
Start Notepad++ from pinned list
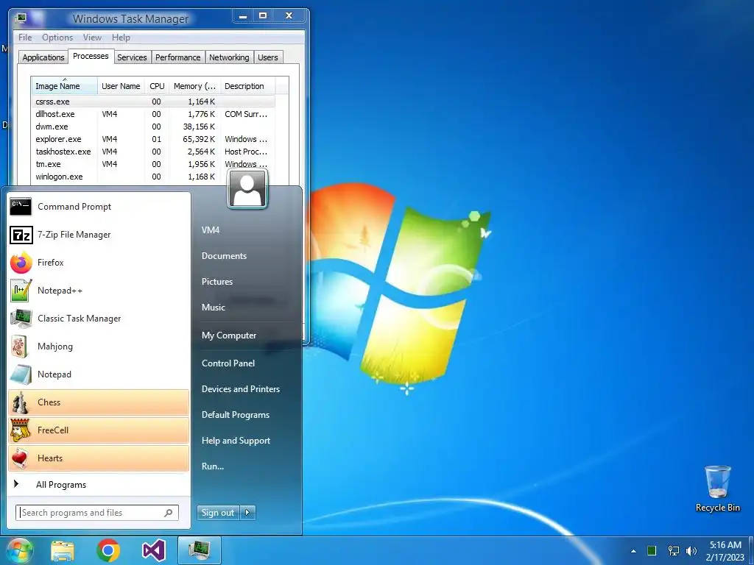point(99,290)
